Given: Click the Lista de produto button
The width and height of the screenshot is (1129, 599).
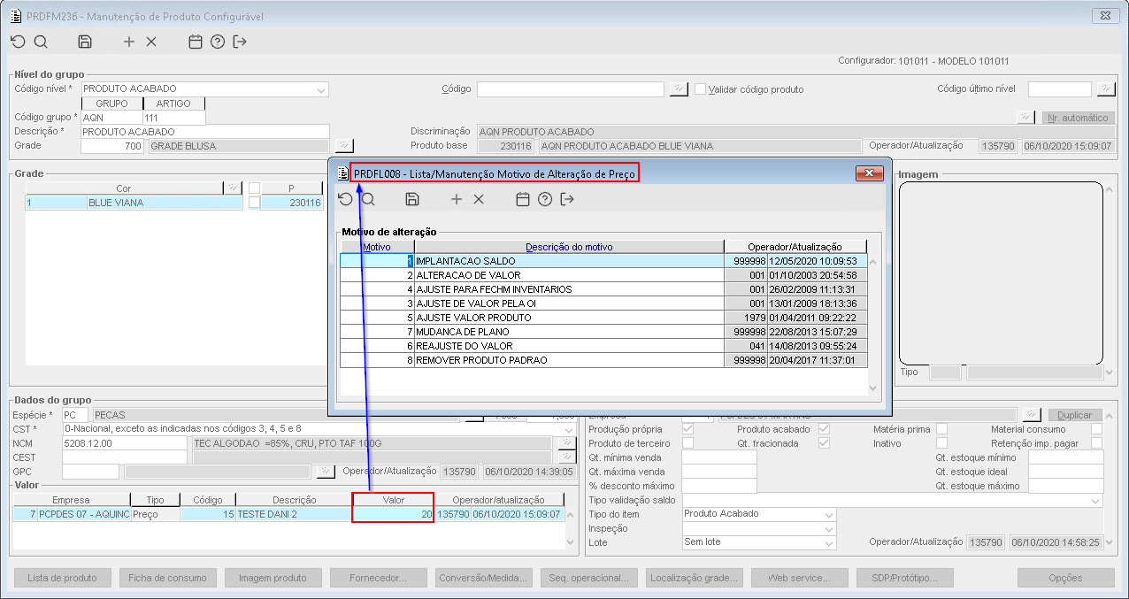Looking at the screenshot, I should (62, 578).
